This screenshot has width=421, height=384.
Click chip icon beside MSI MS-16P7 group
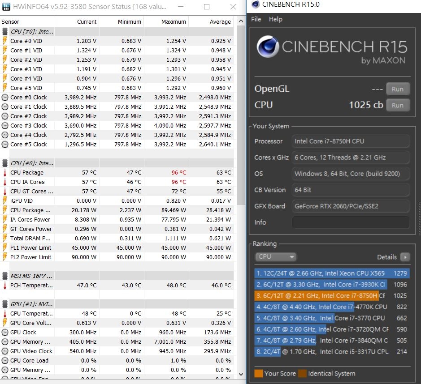5,276
